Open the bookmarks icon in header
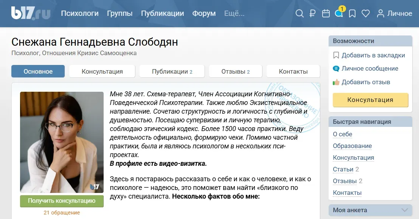Screen dimensions: 419x219 (352, 13)
